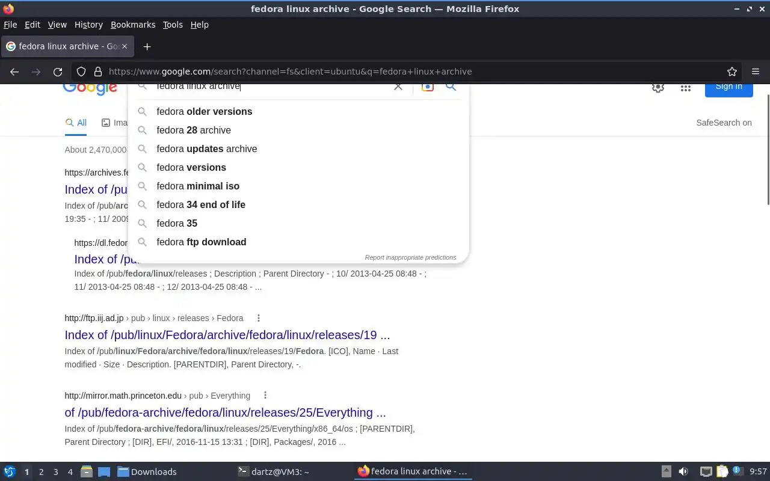Viewport: 770px width, 481px height.
Task: Choose suggestion fedora versions
Action: point(298,167)
